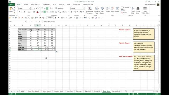
Task: Click the camera icon in quick toolbar
Action: (x=92, y=18)
